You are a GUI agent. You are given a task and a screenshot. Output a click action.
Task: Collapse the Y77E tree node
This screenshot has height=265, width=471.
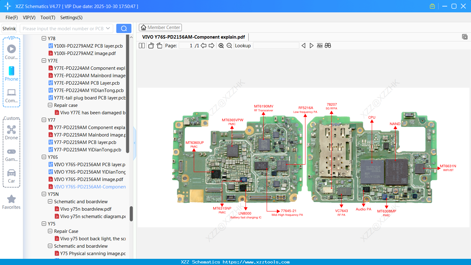(44, 61)
